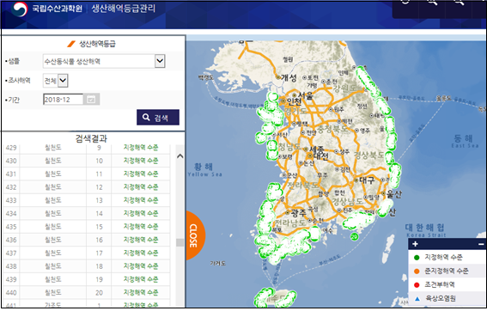The width and height of the screenshot is (487, 311).
Task: Select result row 434
Action: pos(87,213)
